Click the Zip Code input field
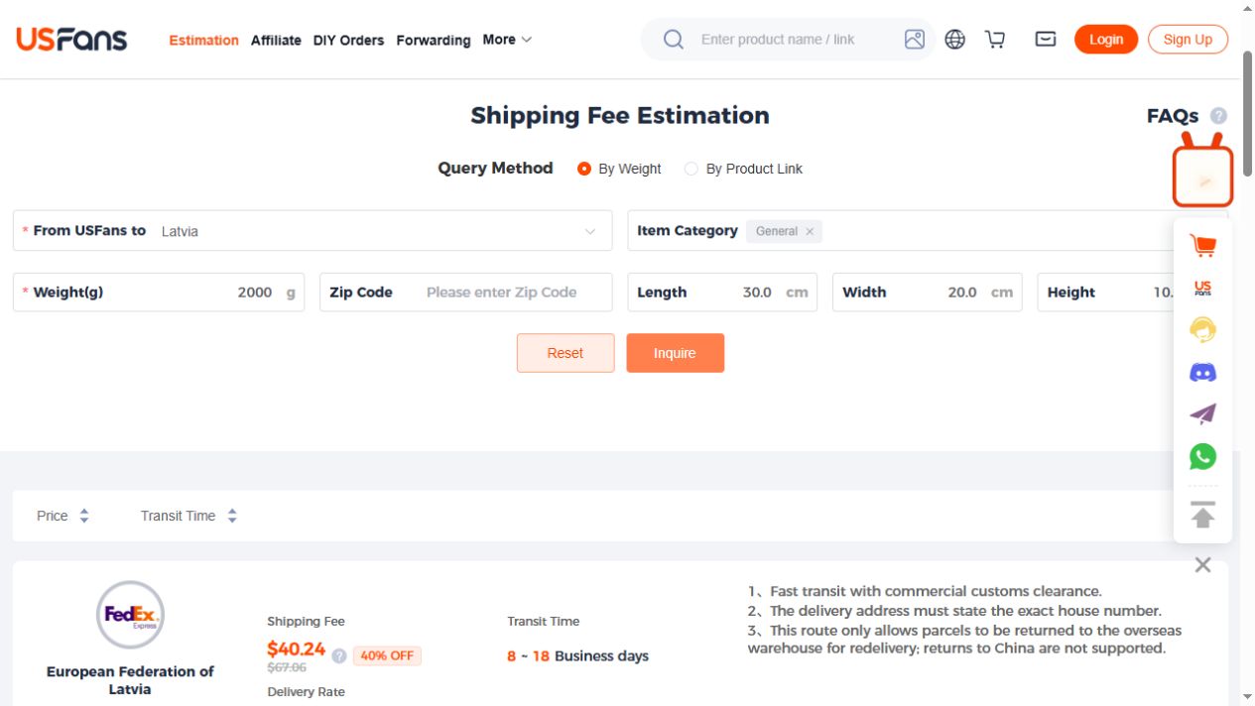 point(466,293)
